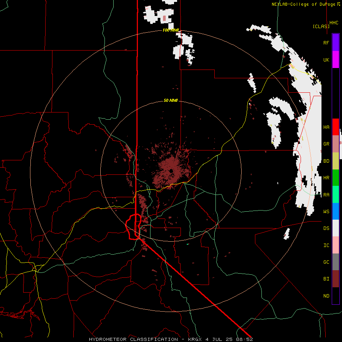Click the magenta UK legend color swatch
The width and height of the screenshot is (342, 342).
pos(336,60)
